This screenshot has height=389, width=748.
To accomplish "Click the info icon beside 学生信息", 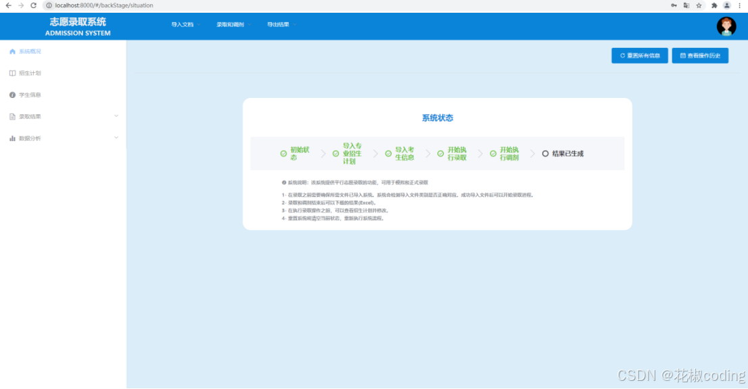I will 12,95.
